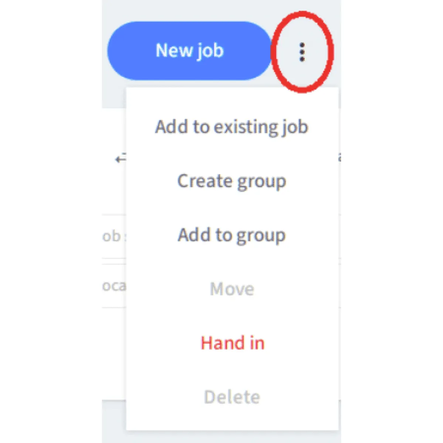Click grey header area left of New job
Viewport: 443px width, 443px height.
pos(104,51)
